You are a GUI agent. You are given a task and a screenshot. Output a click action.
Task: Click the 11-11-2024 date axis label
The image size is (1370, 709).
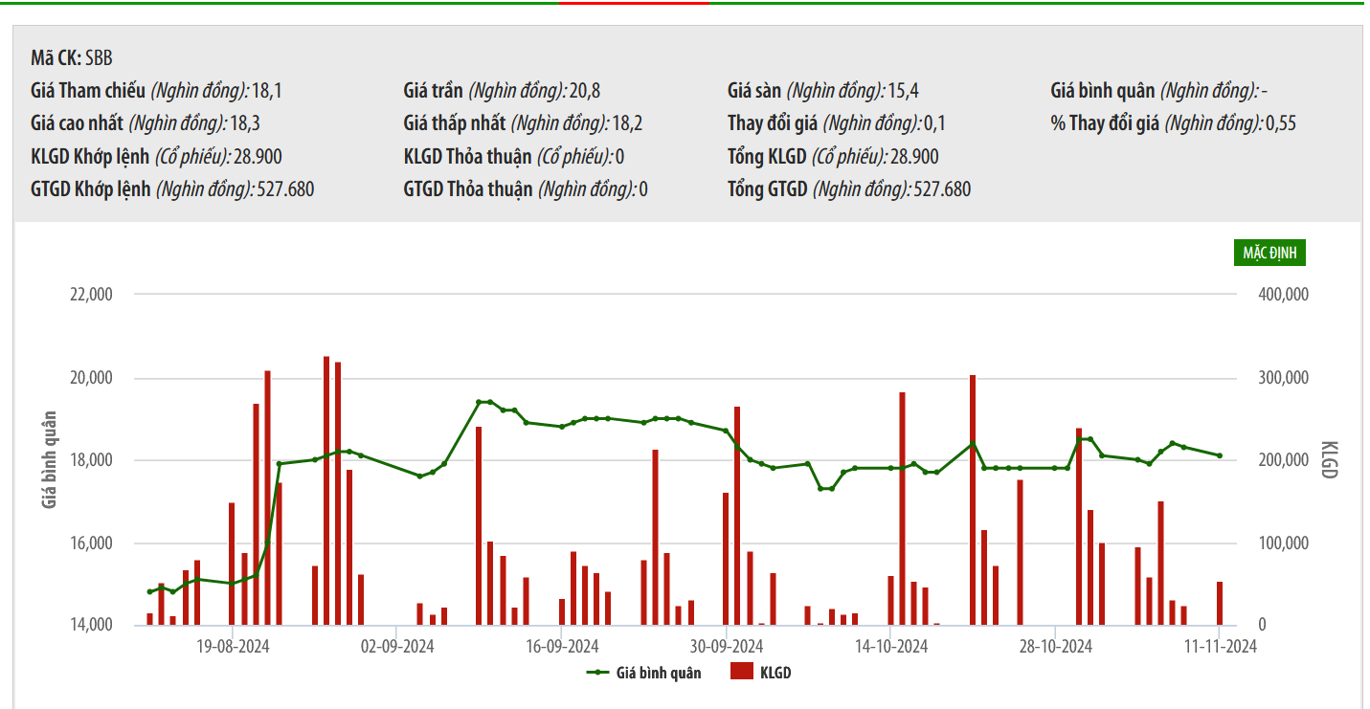pyautogui.click(x=1220, y=646)
